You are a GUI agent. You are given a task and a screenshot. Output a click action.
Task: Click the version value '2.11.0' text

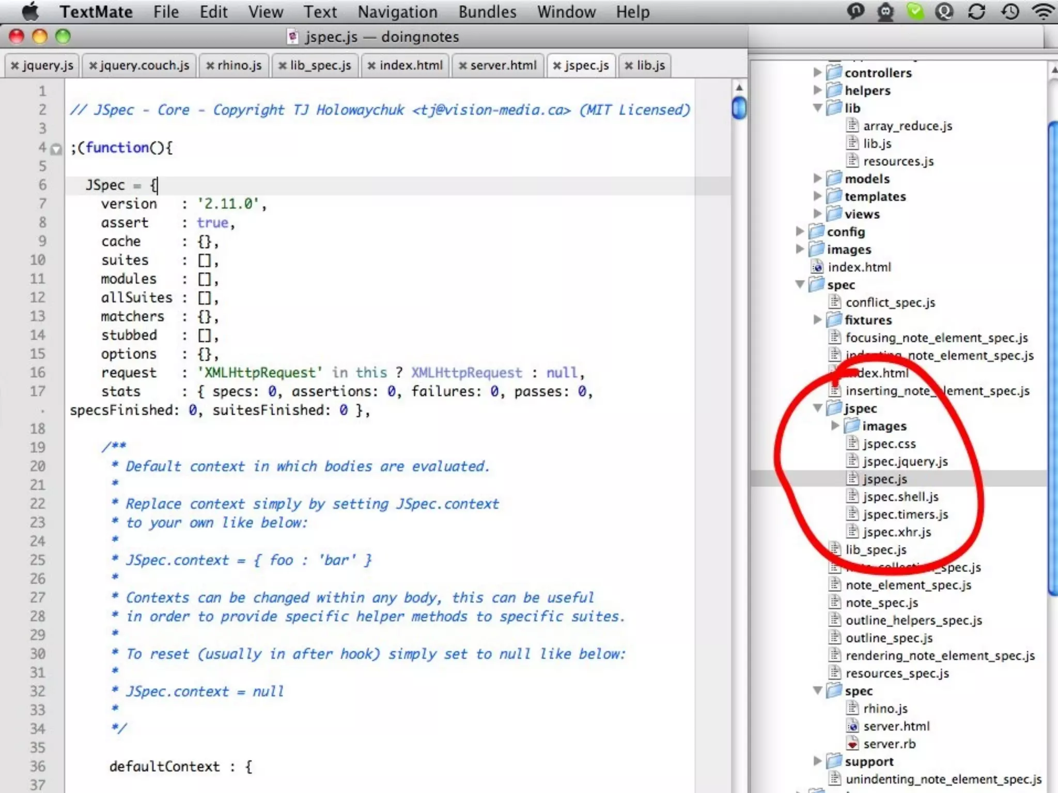tap(228, 203)
